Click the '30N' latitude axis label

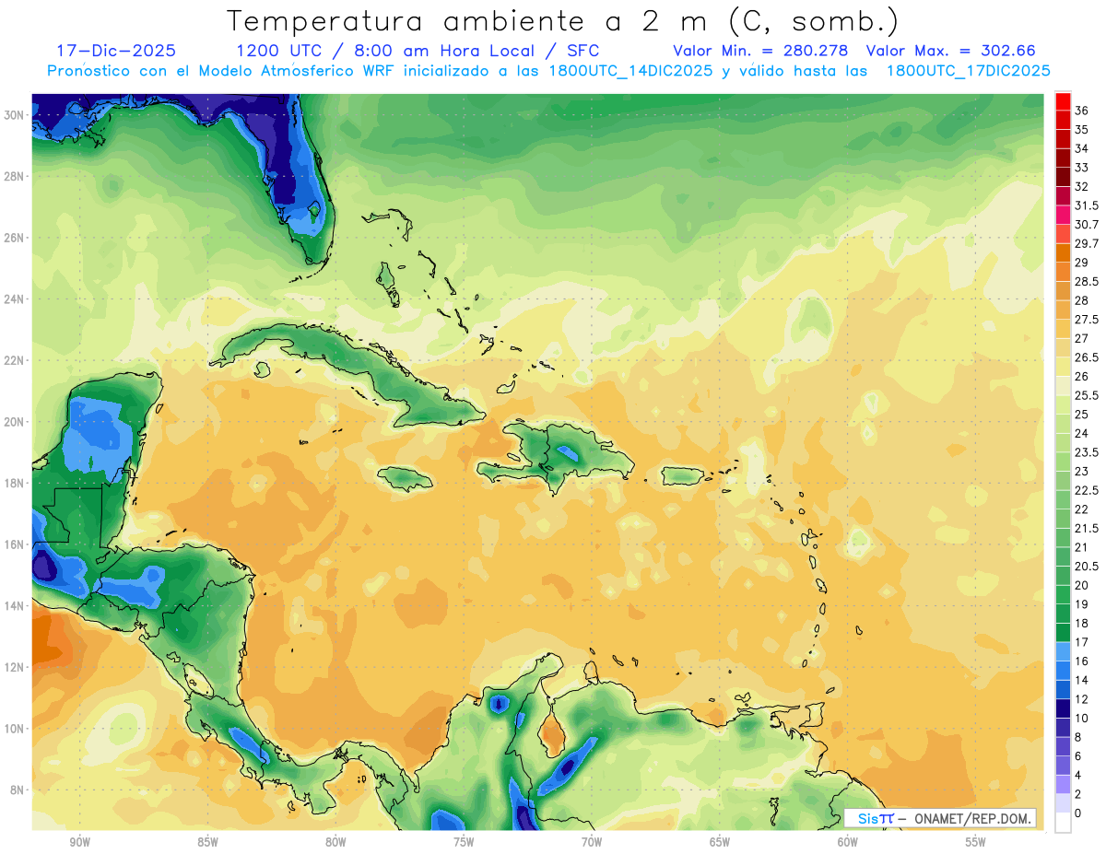tap(15, 114)
